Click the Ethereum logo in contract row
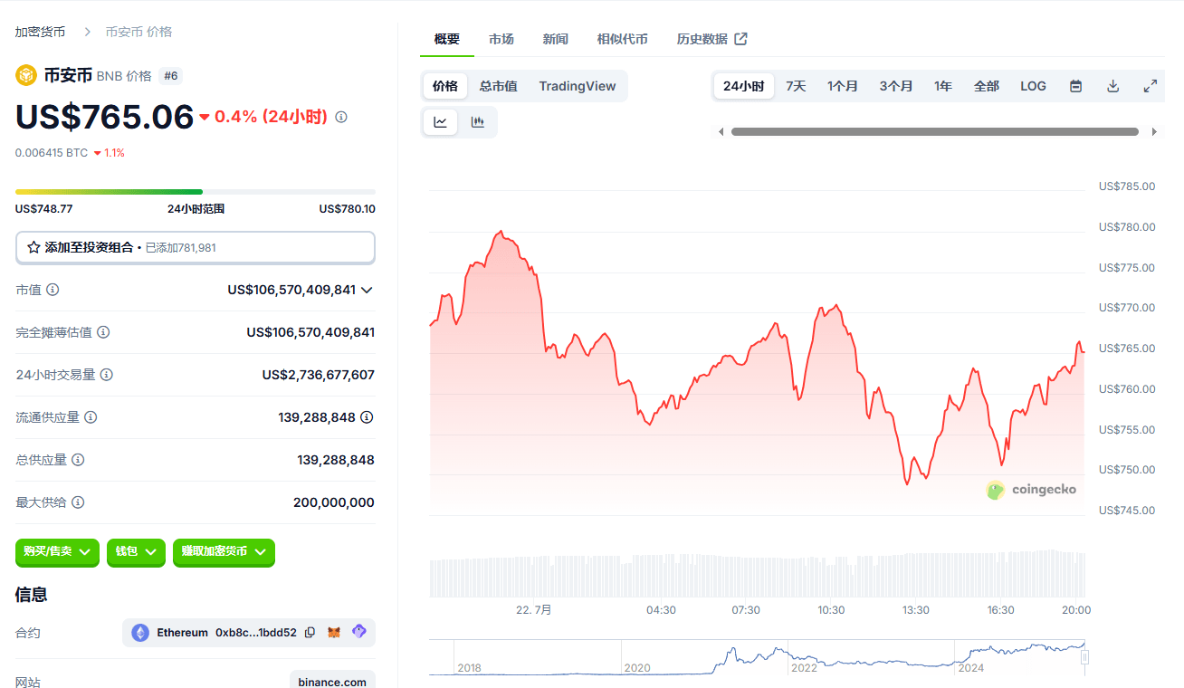The height and width of the screenshot is (688, 1184). [x=140, y=633]
